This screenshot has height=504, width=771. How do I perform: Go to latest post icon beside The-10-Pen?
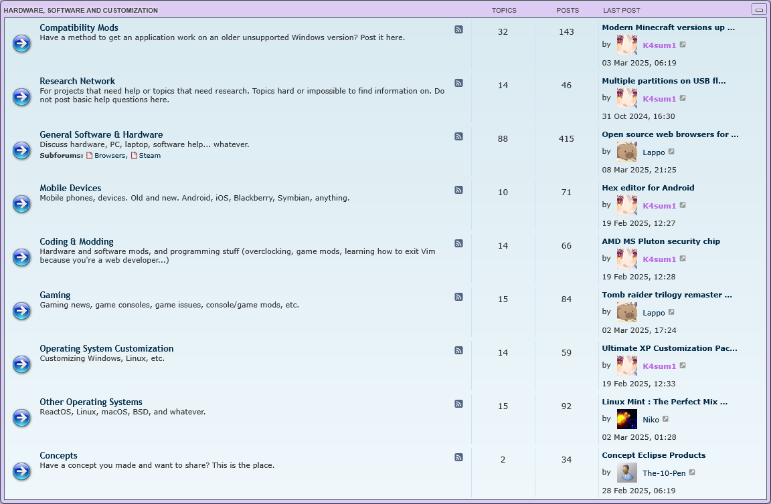coord(692,473)
